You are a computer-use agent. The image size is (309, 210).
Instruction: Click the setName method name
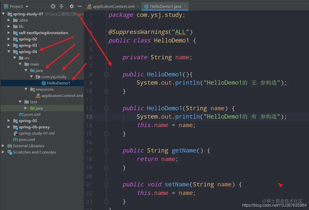[177, 184]
